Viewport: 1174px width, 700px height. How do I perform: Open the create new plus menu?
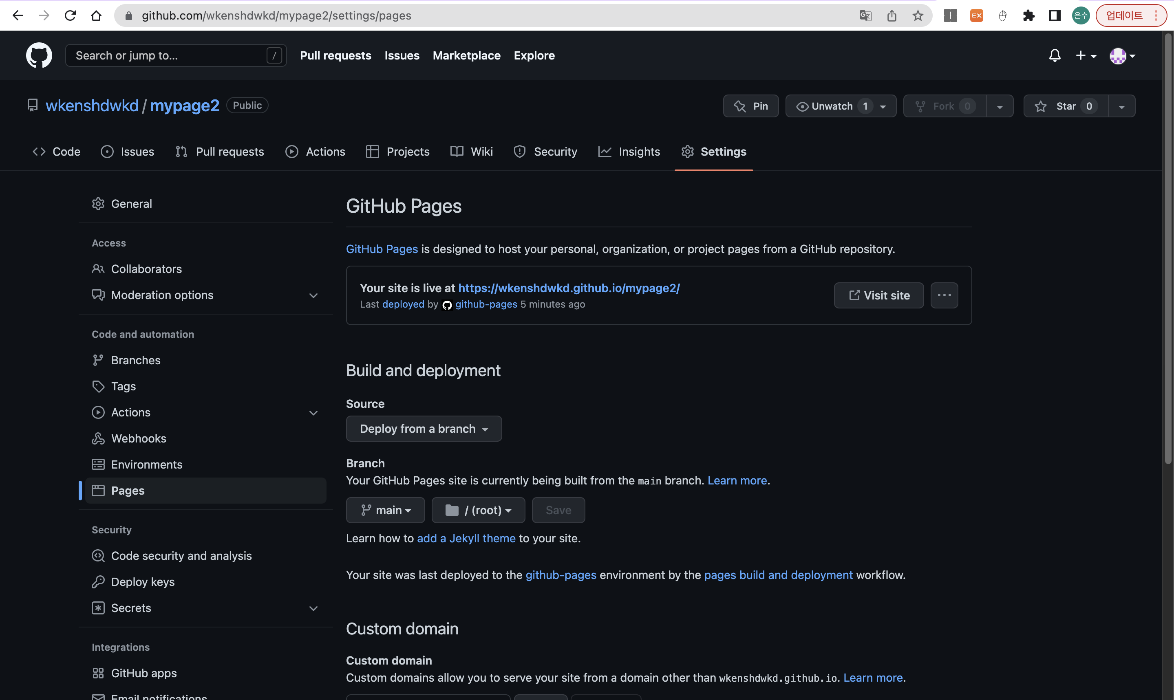pos(1086,56)
